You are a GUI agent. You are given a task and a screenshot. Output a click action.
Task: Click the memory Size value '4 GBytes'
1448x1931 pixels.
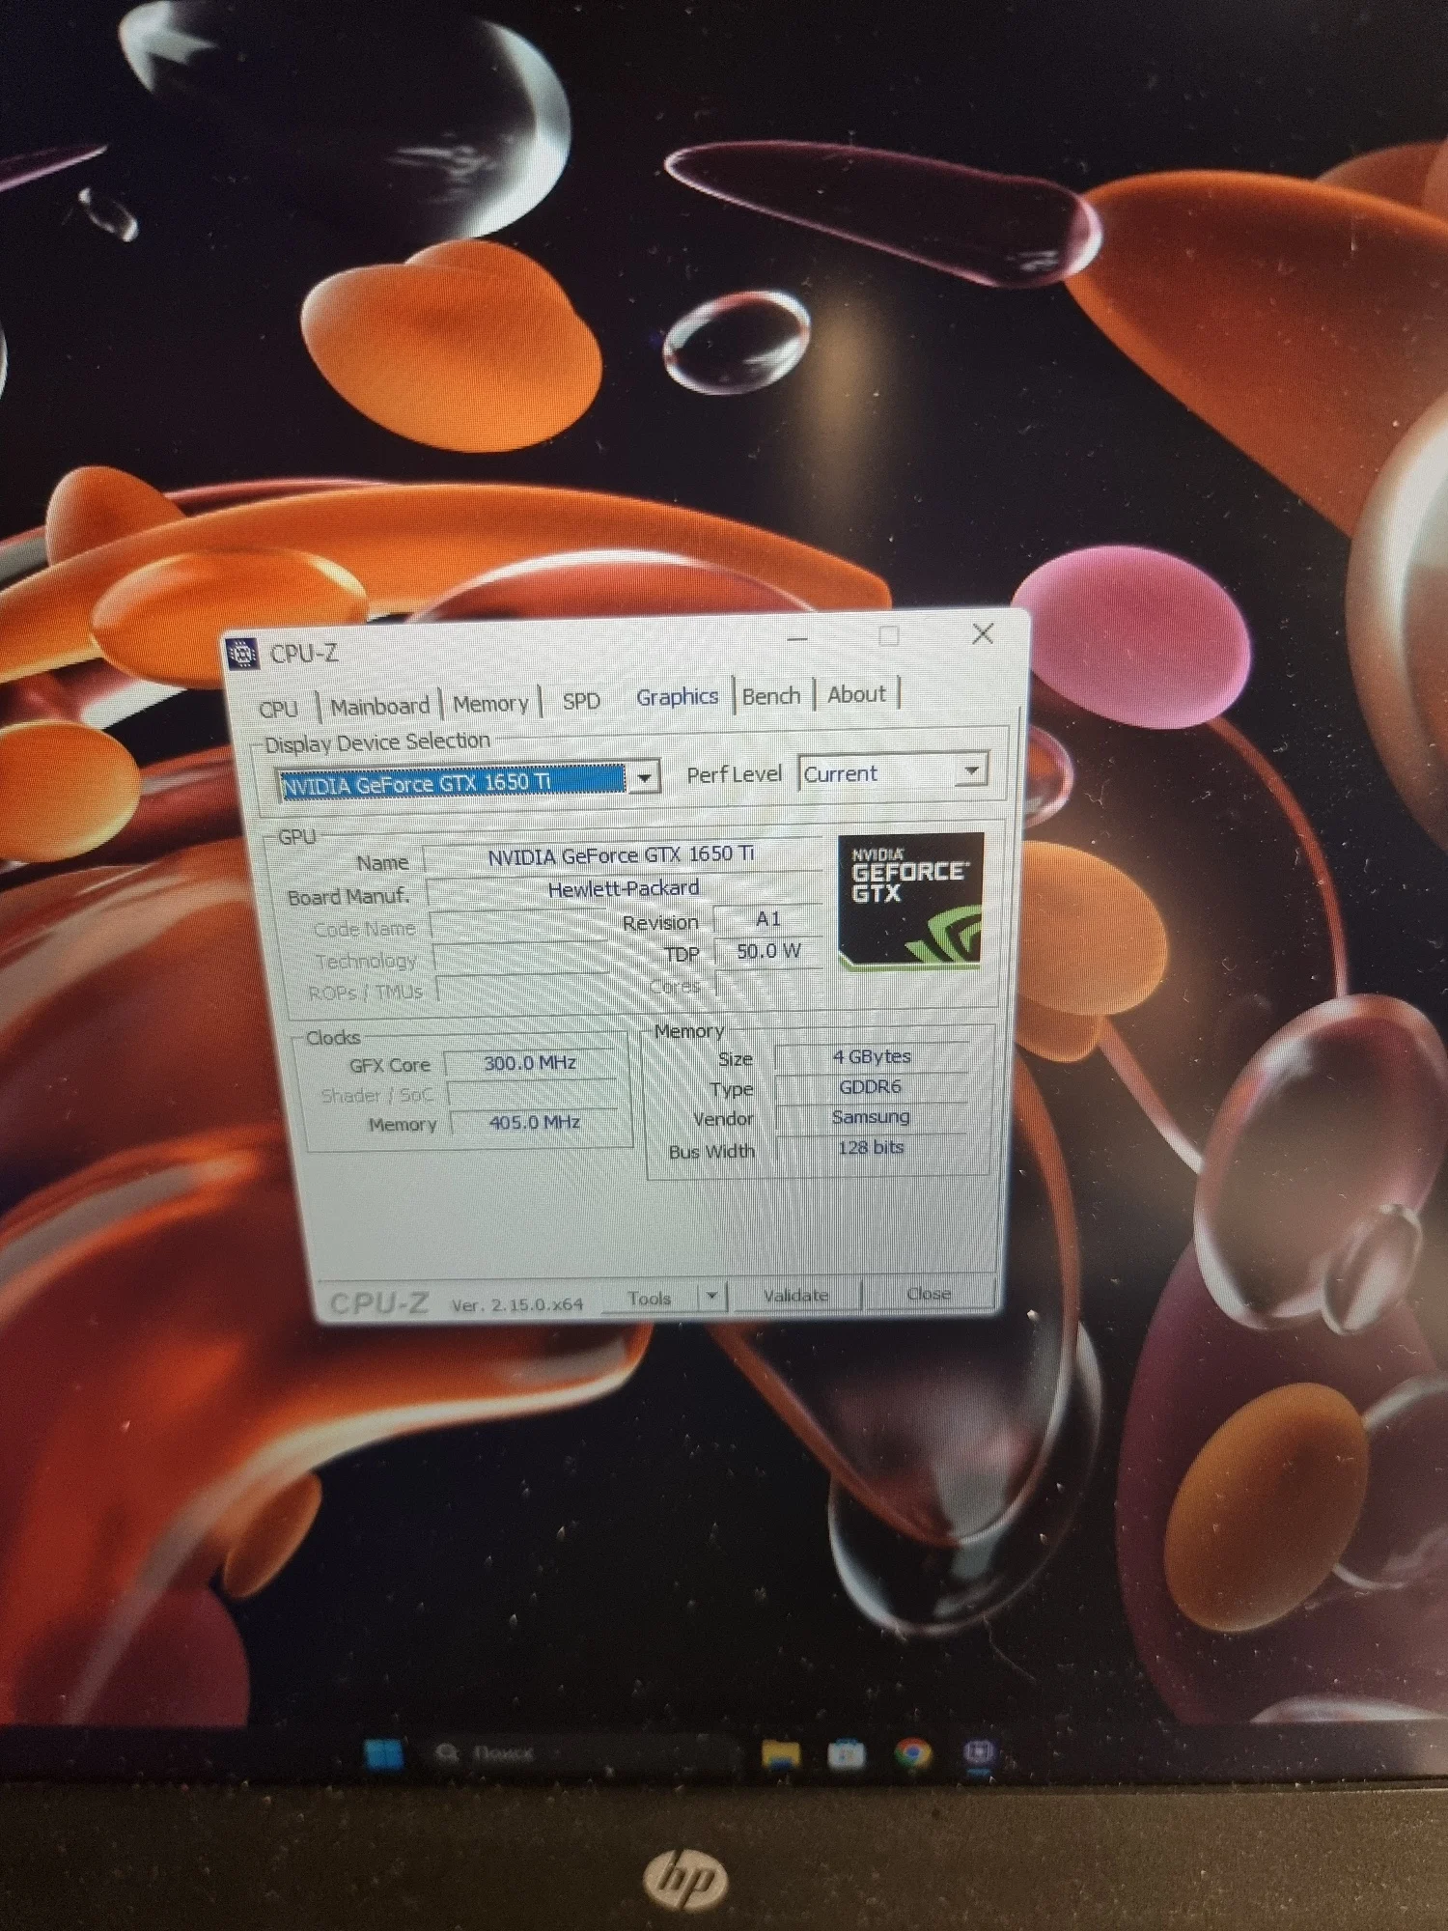coord(872,1056)
